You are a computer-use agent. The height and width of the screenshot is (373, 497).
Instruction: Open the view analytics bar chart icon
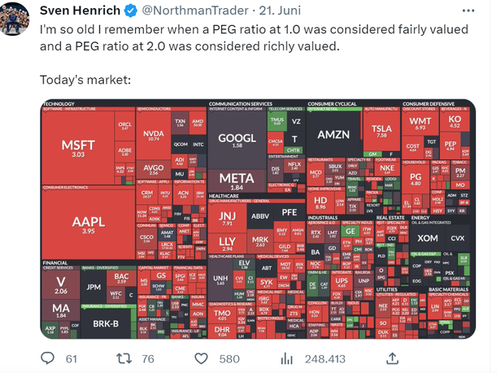tap(286, 358)
